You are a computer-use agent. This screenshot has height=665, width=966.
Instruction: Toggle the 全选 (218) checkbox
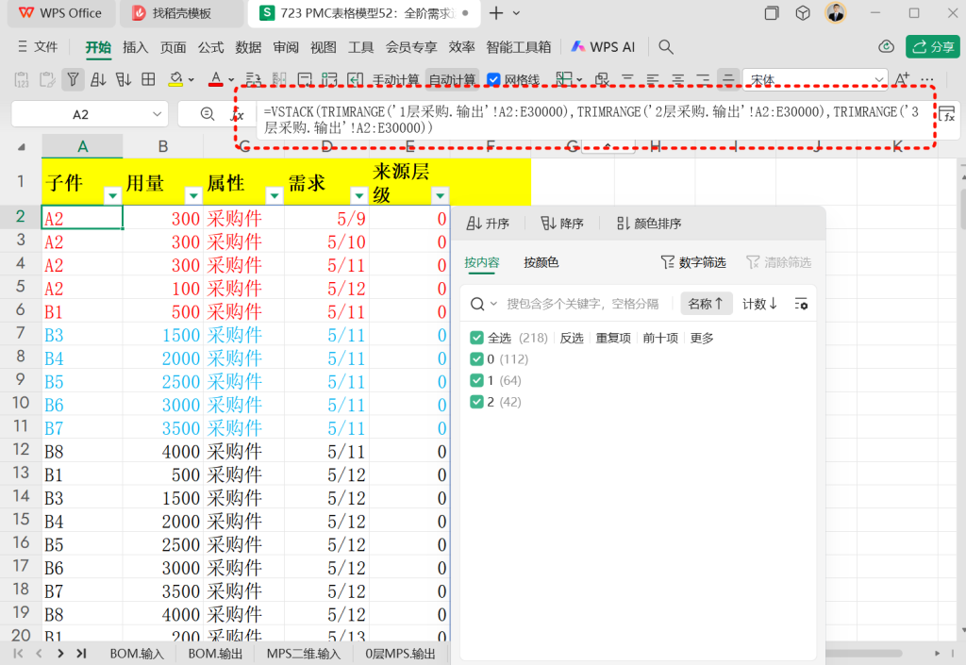click(476, 338)
